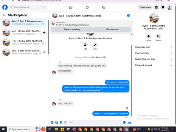This screenshot has width=176, height=132.
Task: Click the 'Thanks i'll message you in a moment' bubble
Action: [x=111, y=113]
